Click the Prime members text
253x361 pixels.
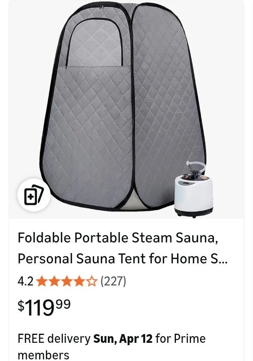pyautogui.click(x=112, y=346)
